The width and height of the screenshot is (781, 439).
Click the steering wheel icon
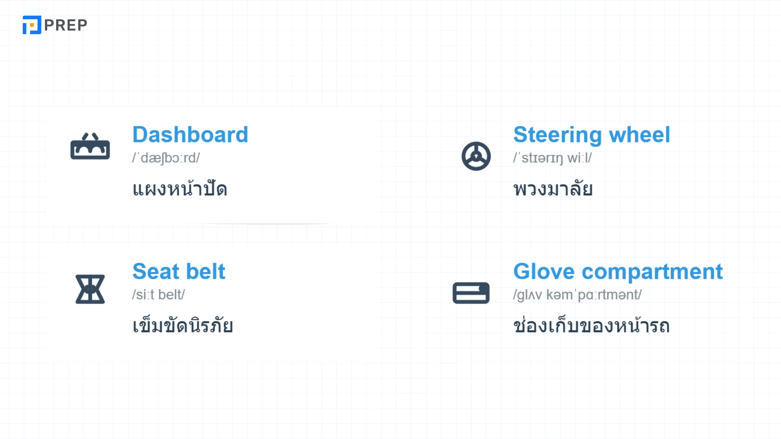476,156
